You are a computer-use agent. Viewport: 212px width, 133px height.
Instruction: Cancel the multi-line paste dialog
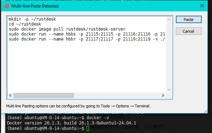(189, 31)
